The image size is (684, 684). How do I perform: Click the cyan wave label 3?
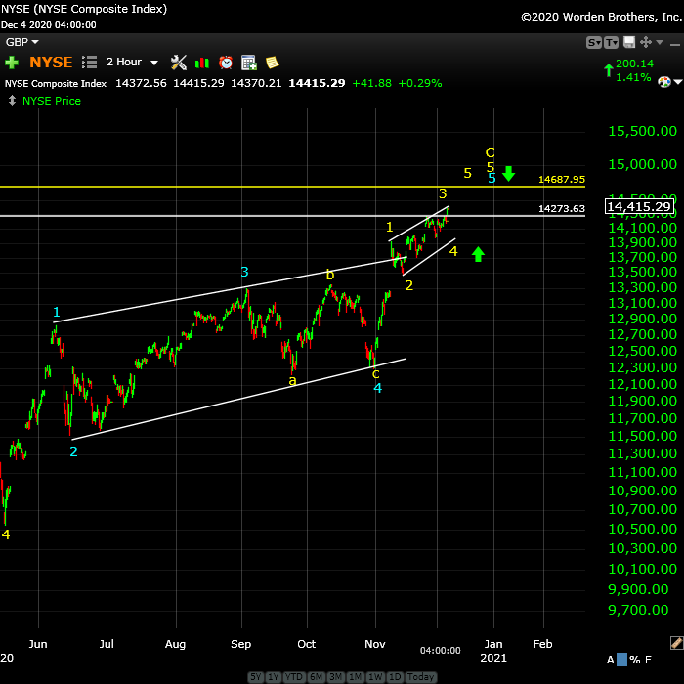coord(244,272)
